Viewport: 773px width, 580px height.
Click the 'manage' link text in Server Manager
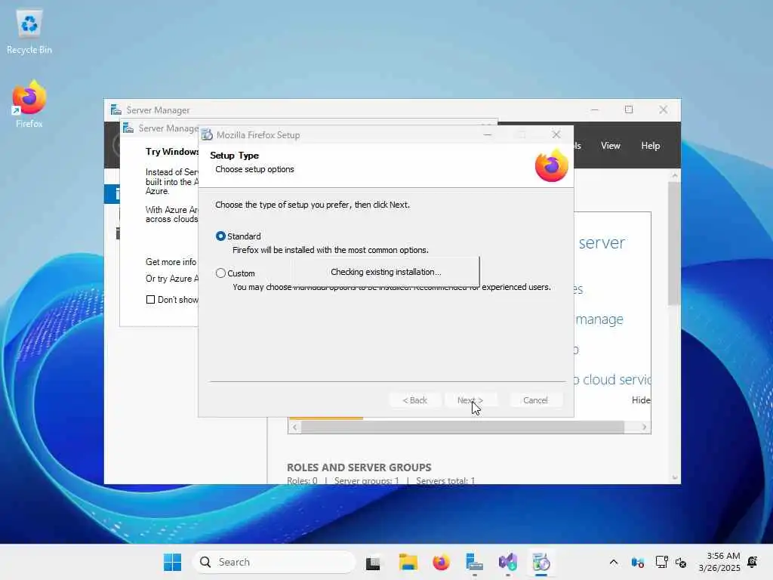click(x=599, y=319)
